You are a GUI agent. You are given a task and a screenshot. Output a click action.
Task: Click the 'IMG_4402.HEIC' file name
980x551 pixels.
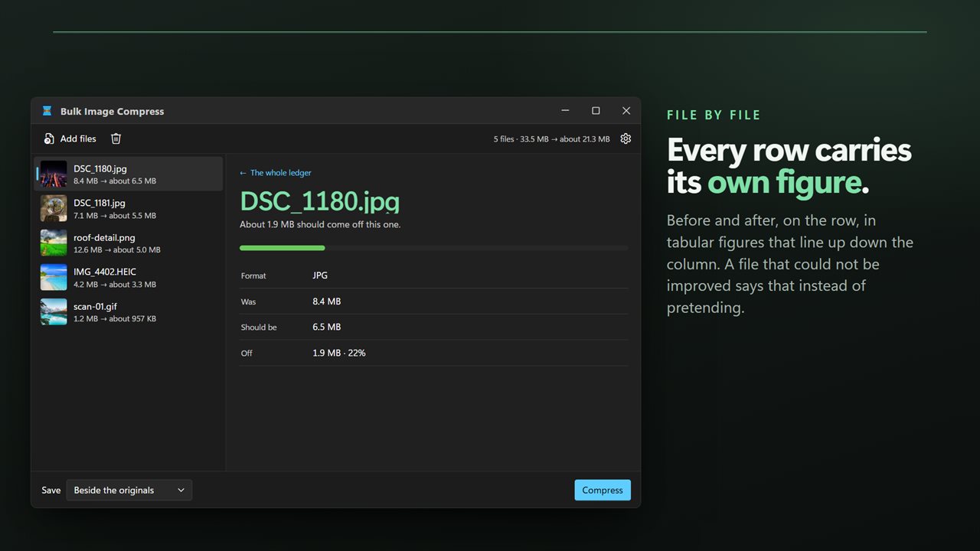[x=105, y=272]
